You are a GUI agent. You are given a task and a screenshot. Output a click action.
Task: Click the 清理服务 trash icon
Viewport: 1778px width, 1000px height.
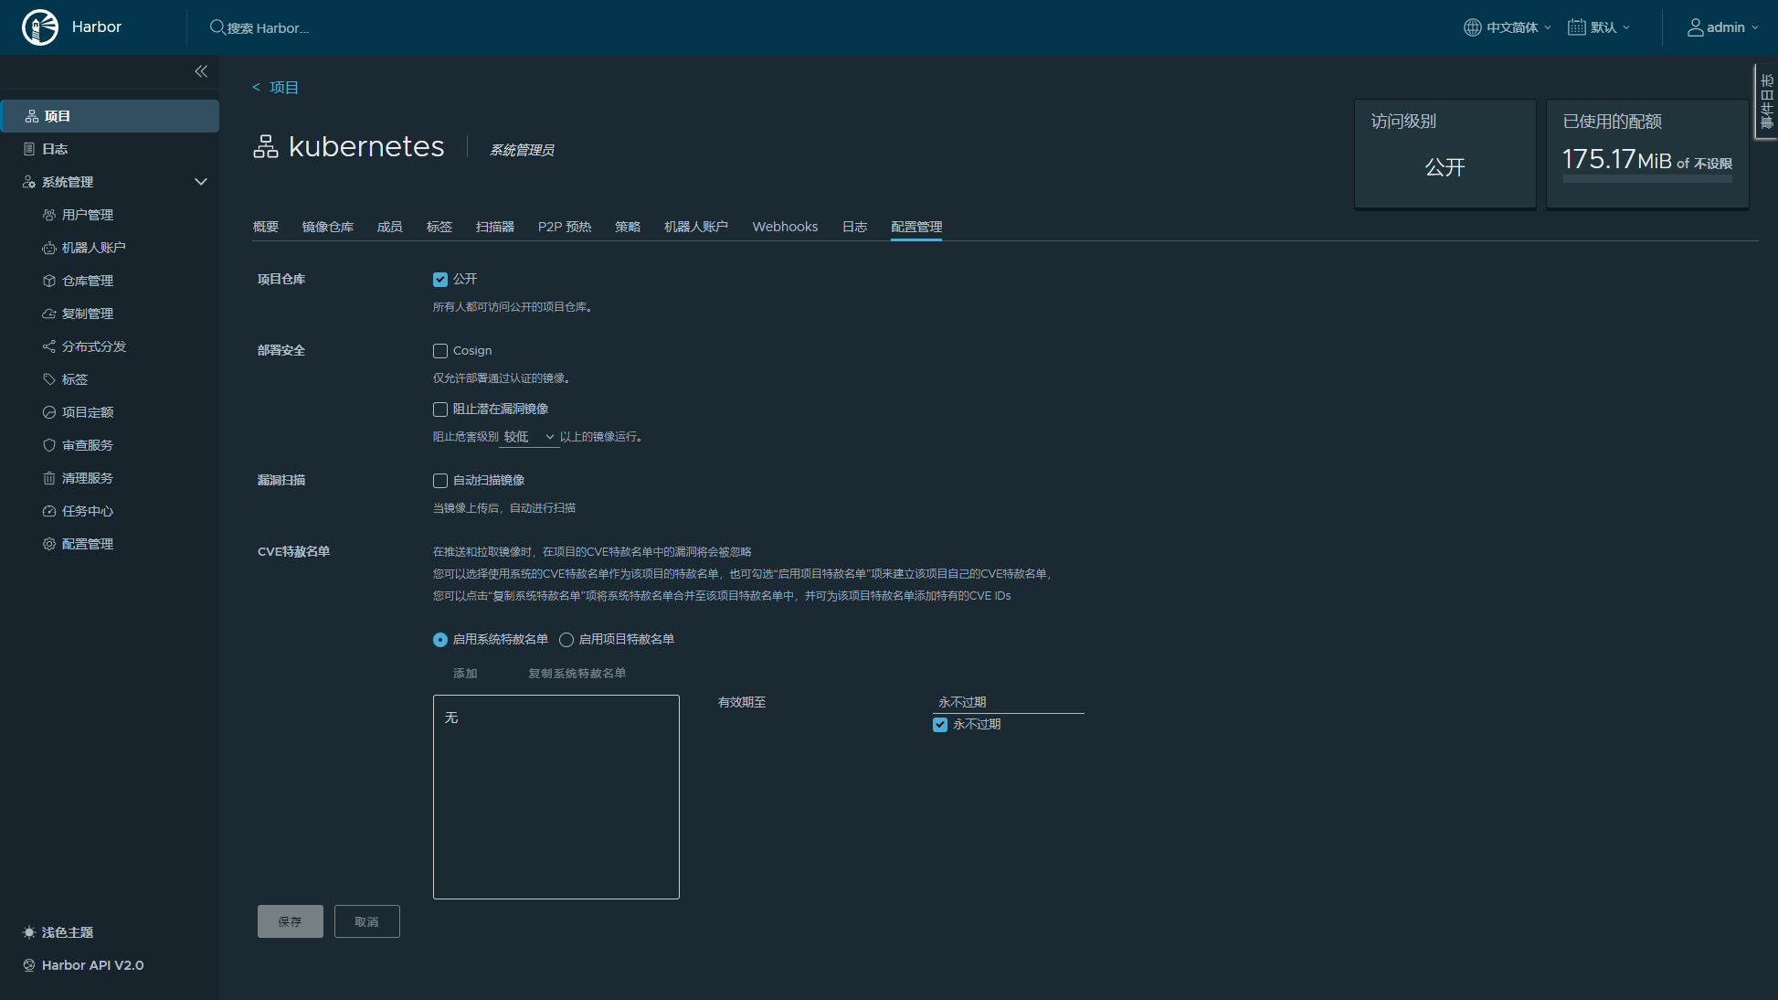coord(49,478)
